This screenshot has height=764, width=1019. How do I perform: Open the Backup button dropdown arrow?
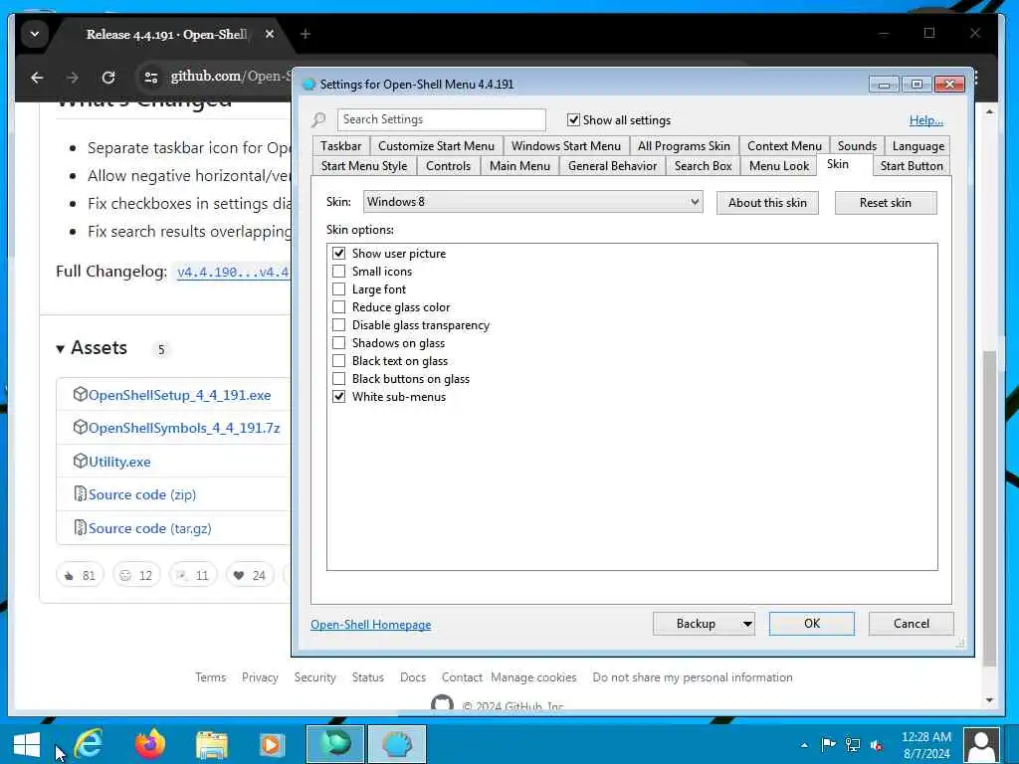[x=747, y=624]
